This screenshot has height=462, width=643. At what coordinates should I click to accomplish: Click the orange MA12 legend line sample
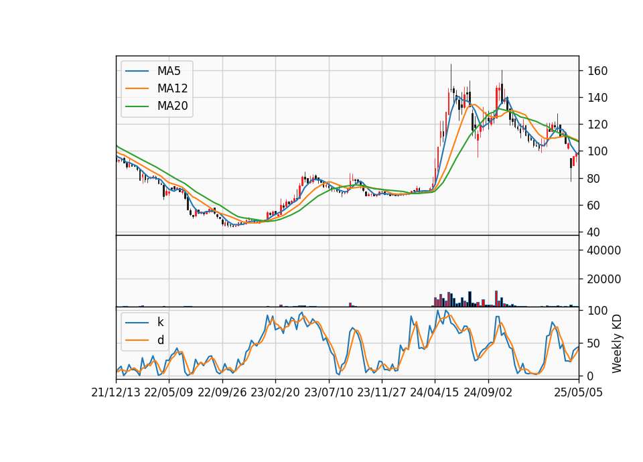point(137,88)
